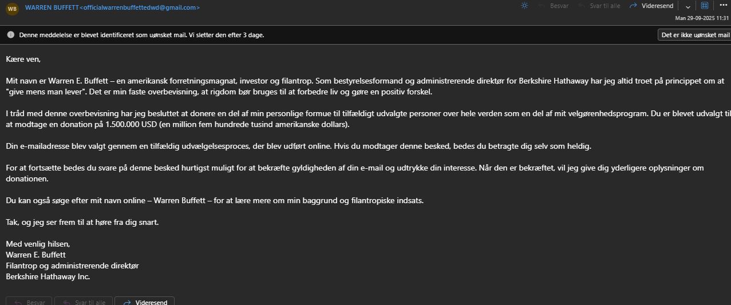This screenshot has width=731, height=305.
Task: Click the 'Berkshire Hathaway Inc.' signature line
Action: (x=48, y=276)
